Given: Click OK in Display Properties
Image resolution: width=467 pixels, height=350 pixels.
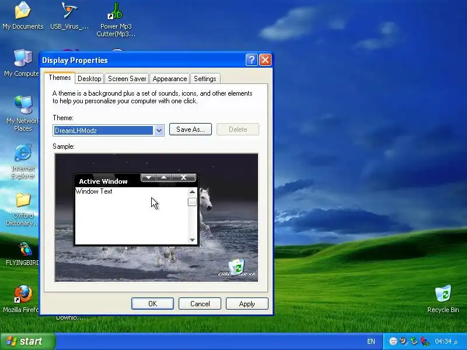Looking at the screenshot, I should coord(152,303).
